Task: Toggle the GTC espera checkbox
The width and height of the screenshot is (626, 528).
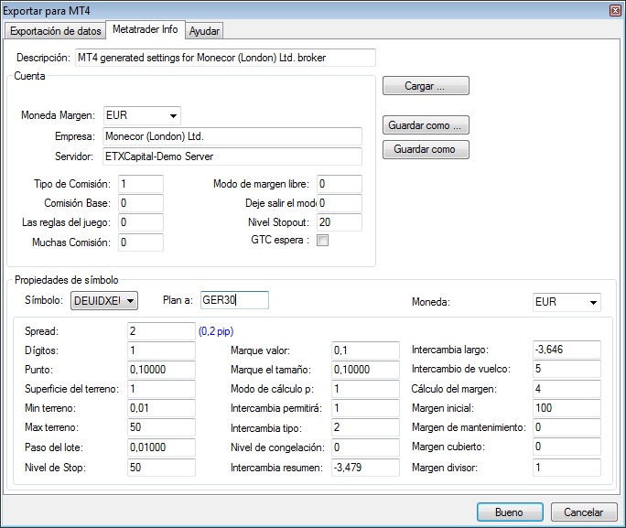Action: 322,241
